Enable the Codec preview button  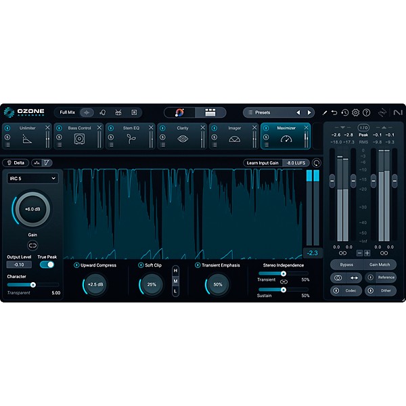click(x=346, y=290)
